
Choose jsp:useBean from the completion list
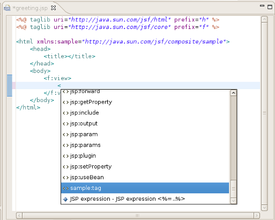[x=145, y=177]
